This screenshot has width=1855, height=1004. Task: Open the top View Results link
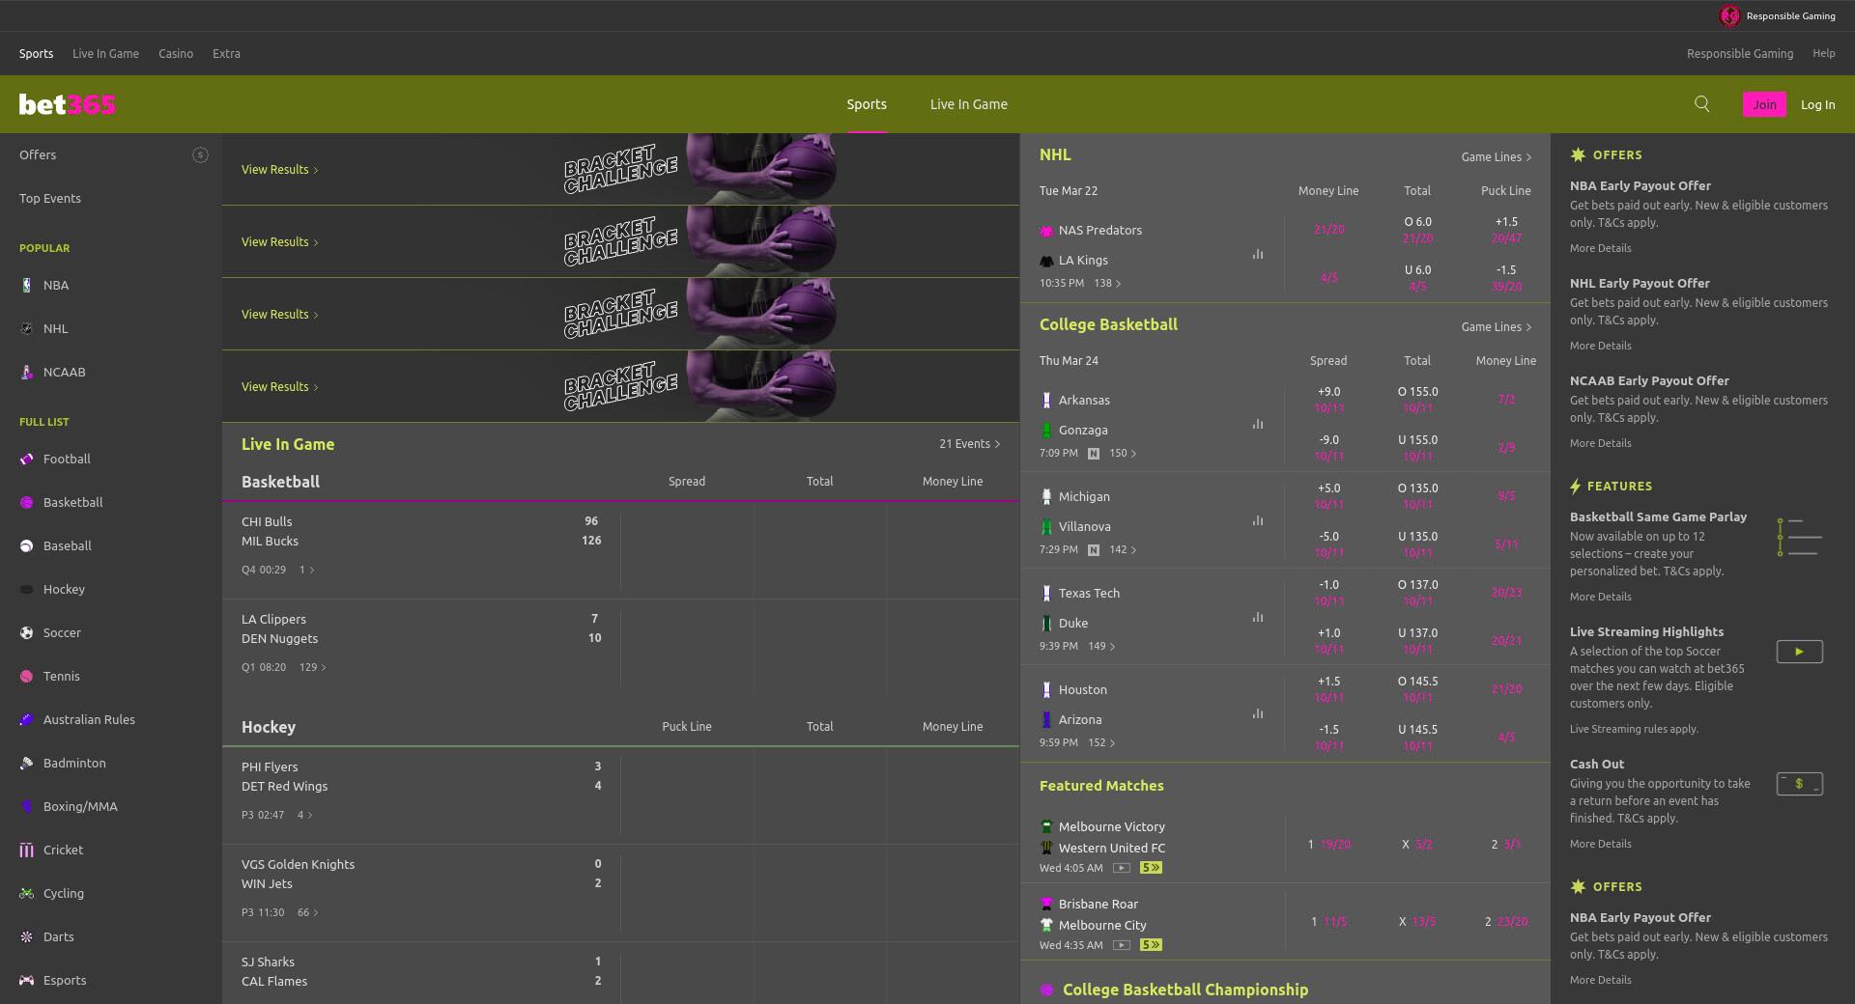tap(279, 170)
